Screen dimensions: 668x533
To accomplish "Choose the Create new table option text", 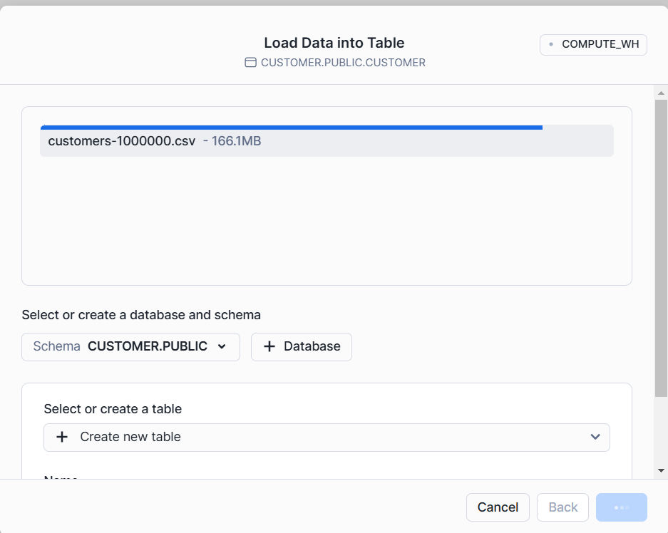I will point(130,437).
